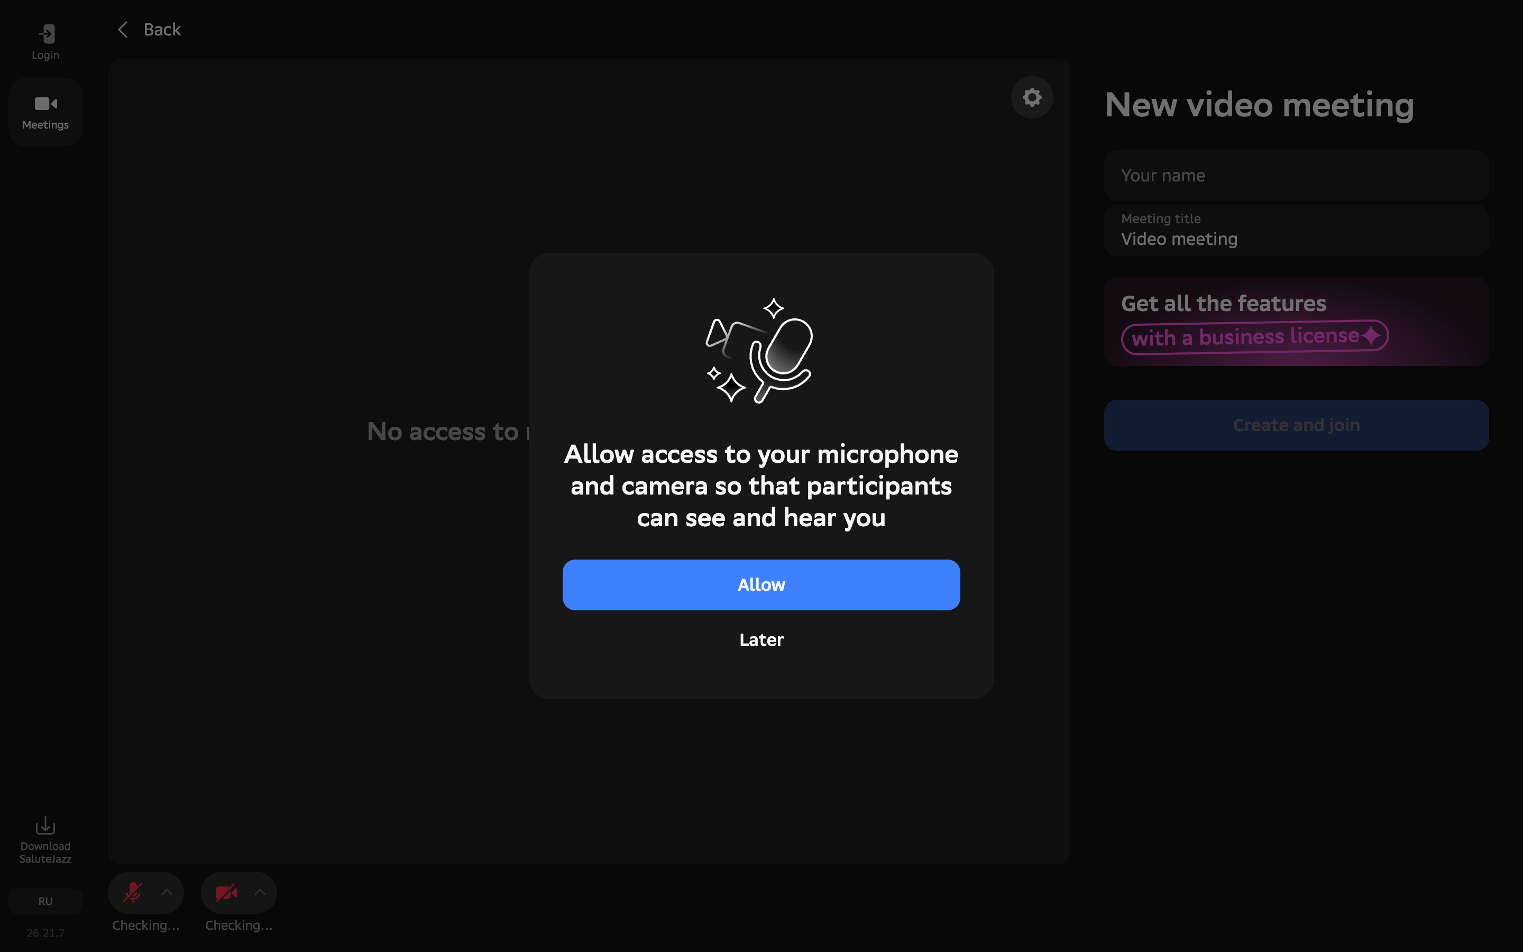1523x952 pixels.
Task: Open the settings gear in video preview
Action: pos(1032,98)
